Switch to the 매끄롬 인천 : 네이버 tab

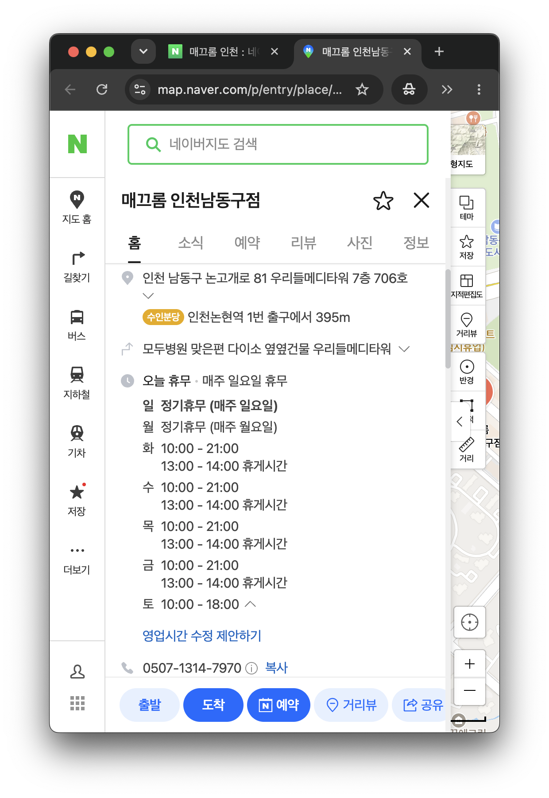pos(224,52)
